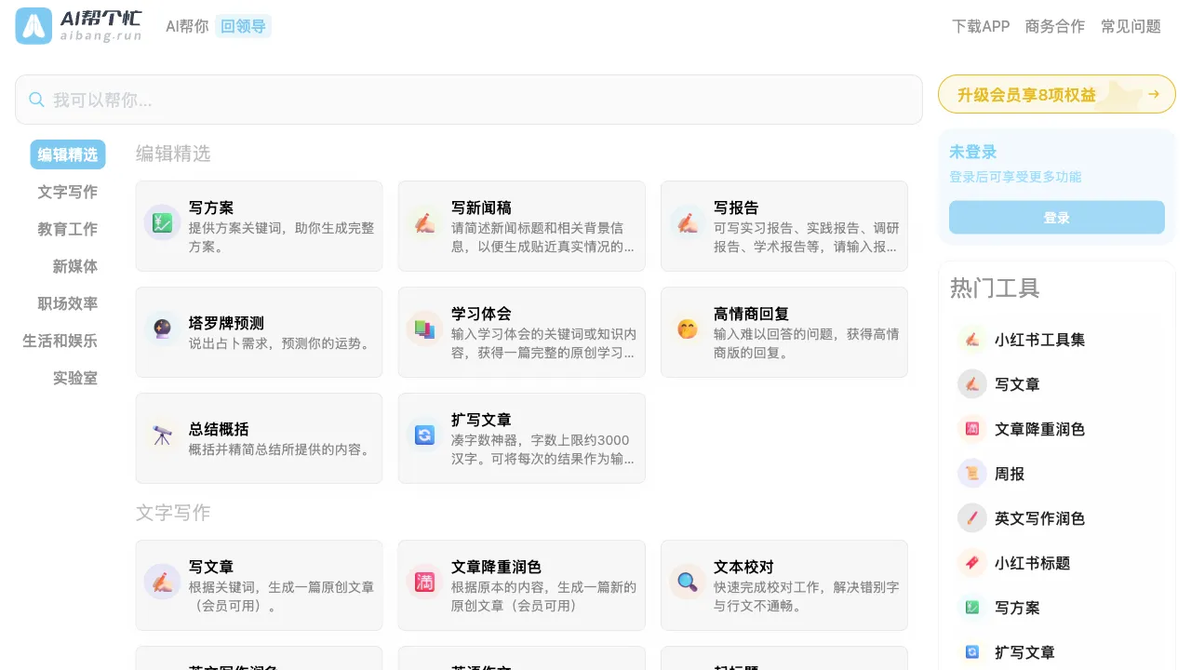Open the 商务合作 link
Screen dimensions: 1191x670
pyautogui.click(x=1055, y=26)
